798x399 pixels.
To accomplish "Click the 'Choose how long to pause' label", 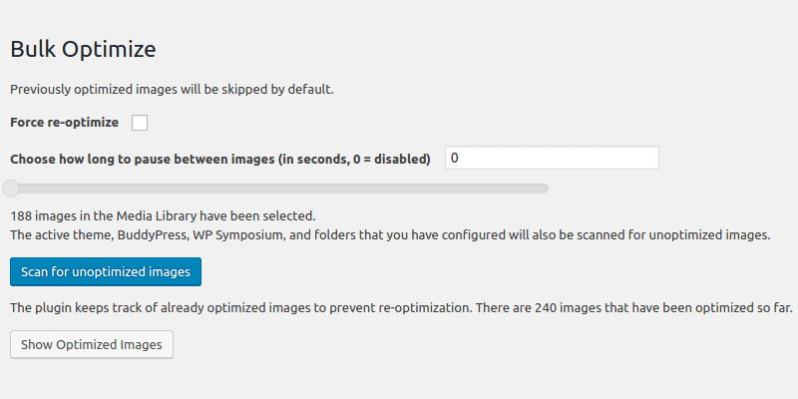I will click(x=219, y=159).
